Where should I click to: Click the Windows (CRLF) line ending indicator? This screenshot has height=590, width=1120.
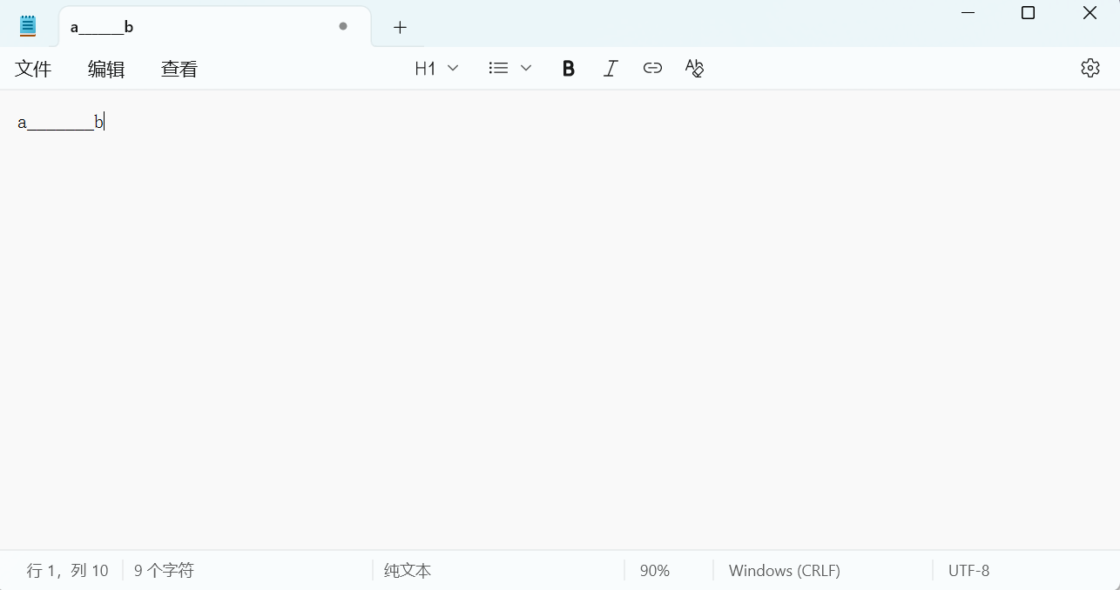pos(784,570)
